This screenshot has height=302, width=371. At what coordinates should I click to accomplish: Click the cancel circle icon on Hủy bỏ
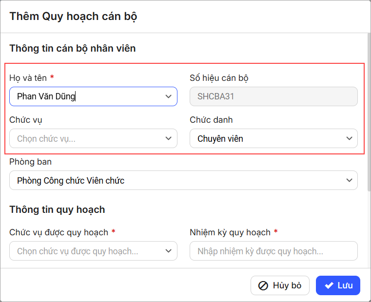click(263, 285)
